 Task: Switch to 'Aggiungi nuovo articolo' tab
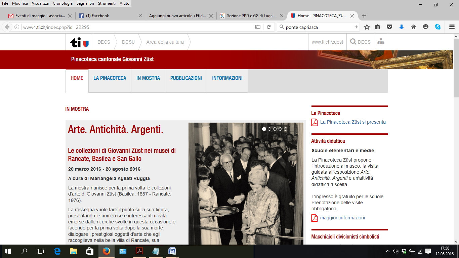coord(181,16)
